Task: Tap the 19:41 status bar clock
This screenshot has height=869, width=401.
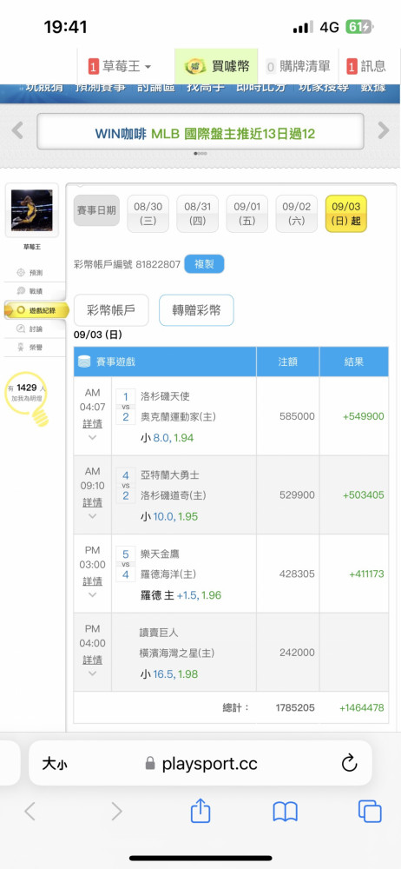Action: point(65,27)
